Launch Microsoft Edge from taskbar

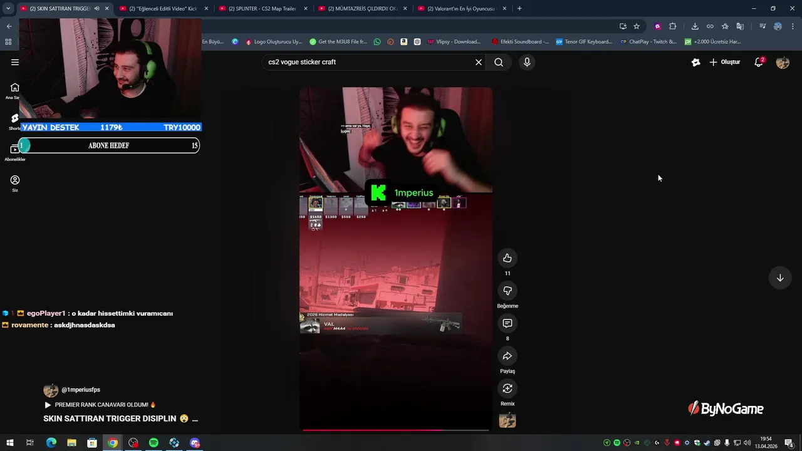click(51, 443)
